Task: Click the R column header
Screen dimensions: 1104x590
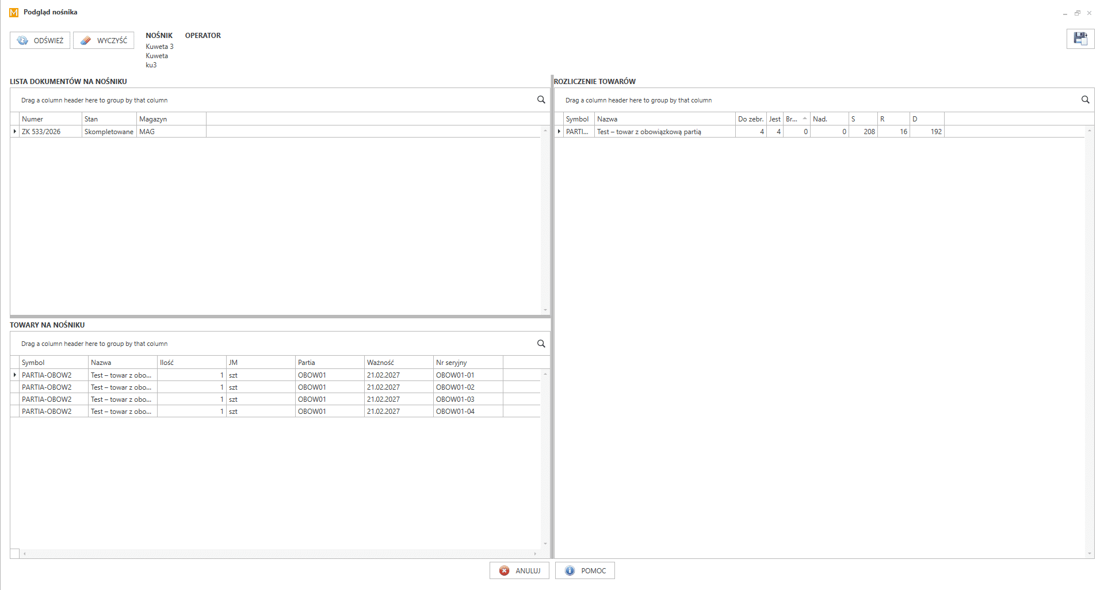Action: click(893, 119)
